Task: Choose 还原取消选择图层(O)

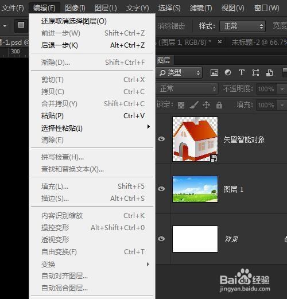Action: [92, 21]
